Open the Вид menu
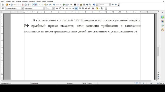The width and height of the screenshot is (165, 92). 13,2
